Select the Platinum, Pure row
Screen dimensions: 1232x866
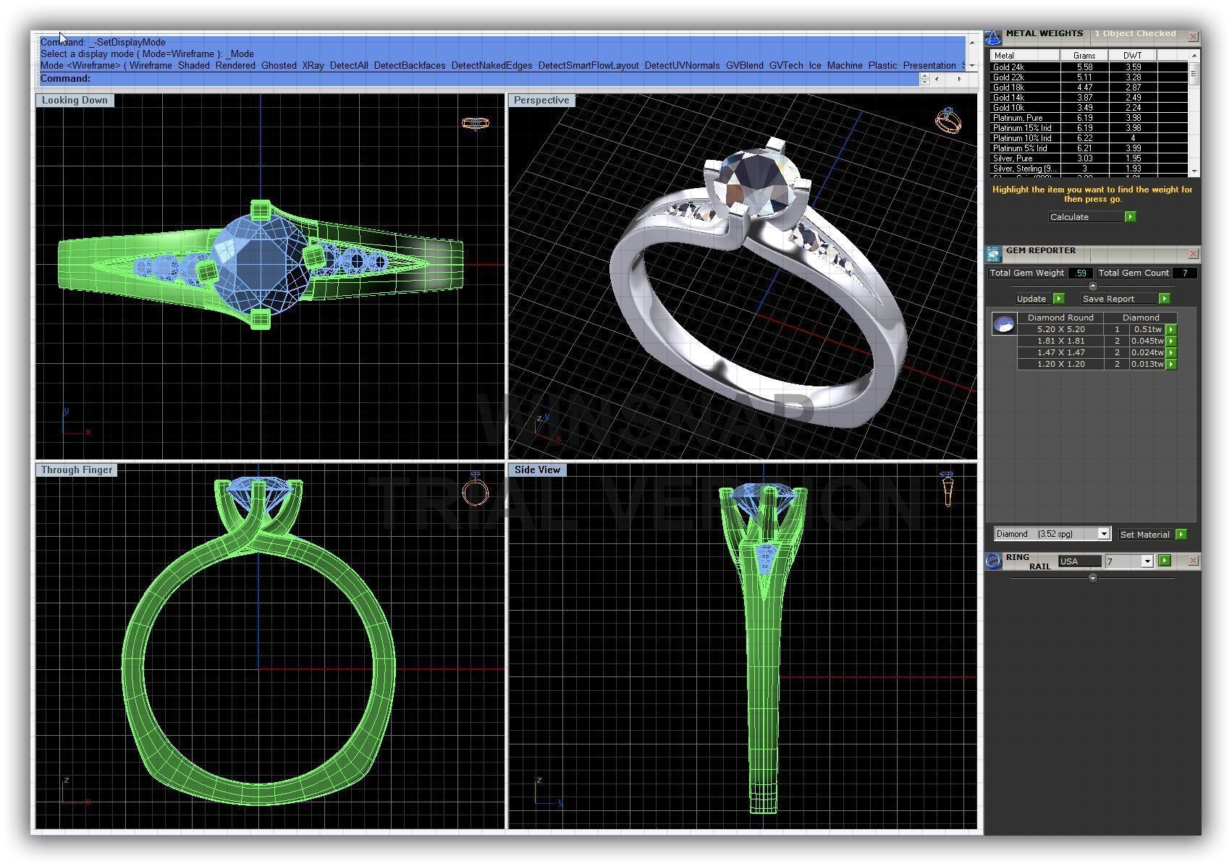(x=1089, y=118)
